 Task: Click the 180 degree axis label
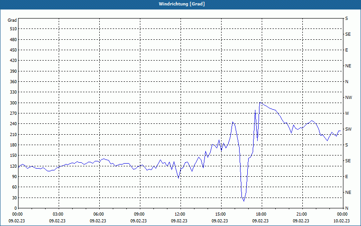(13, 145)
